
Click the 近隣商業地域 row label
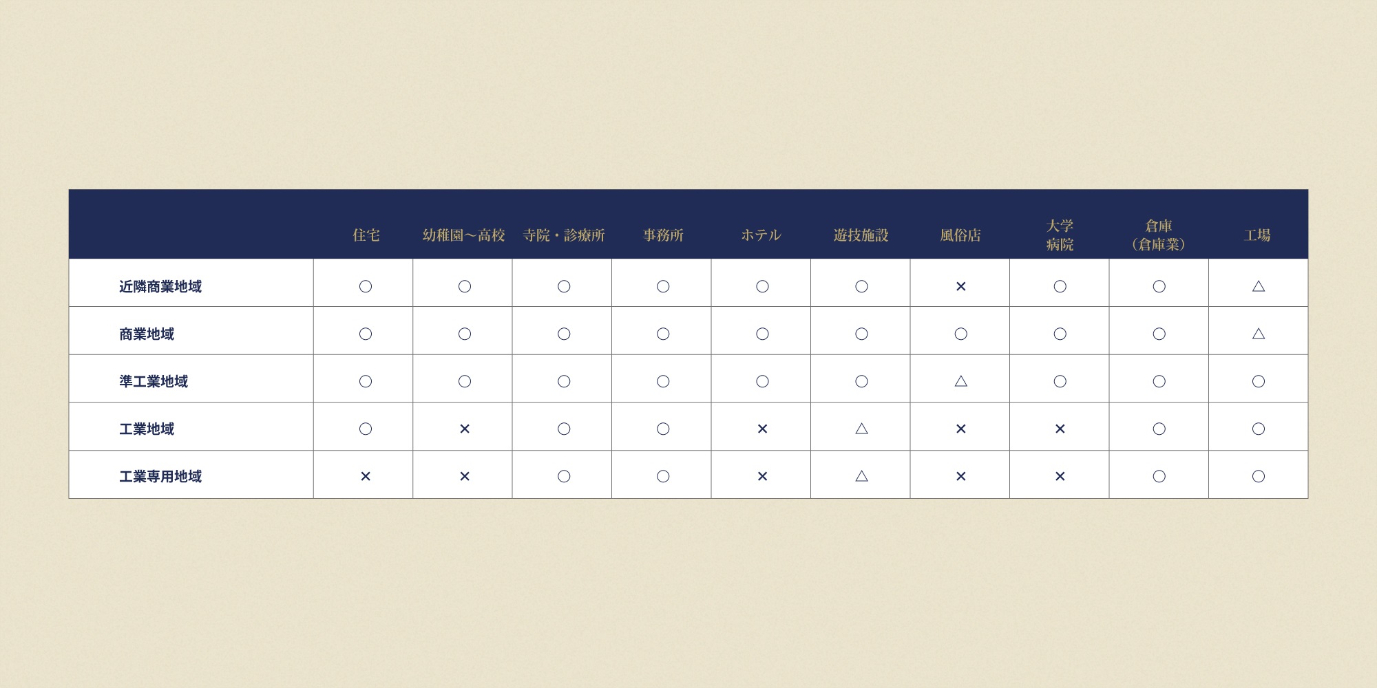160,286
